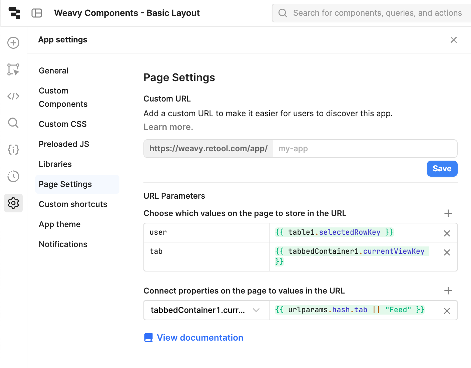The width and height of the screenshot is (471, 368).
Task: Select the component inspect tool
Action: 13,69
